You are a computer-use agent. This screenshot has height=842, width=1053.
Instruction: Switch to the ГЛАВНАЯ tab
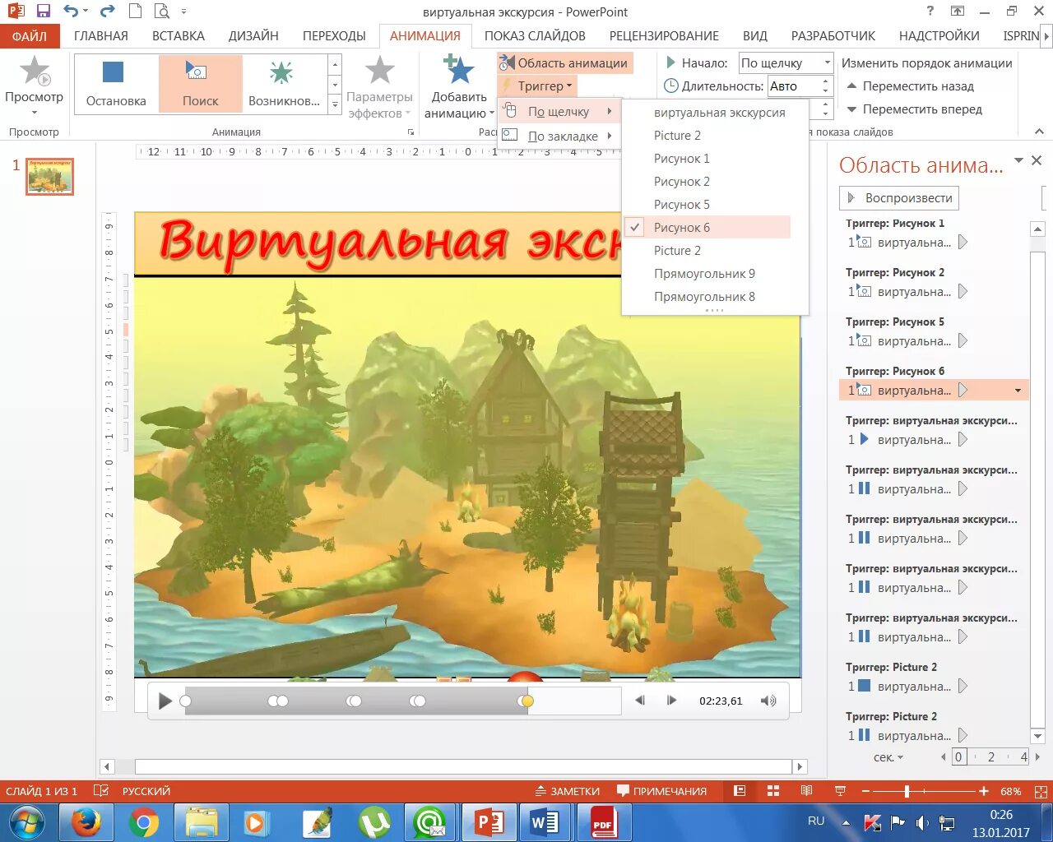101,36
